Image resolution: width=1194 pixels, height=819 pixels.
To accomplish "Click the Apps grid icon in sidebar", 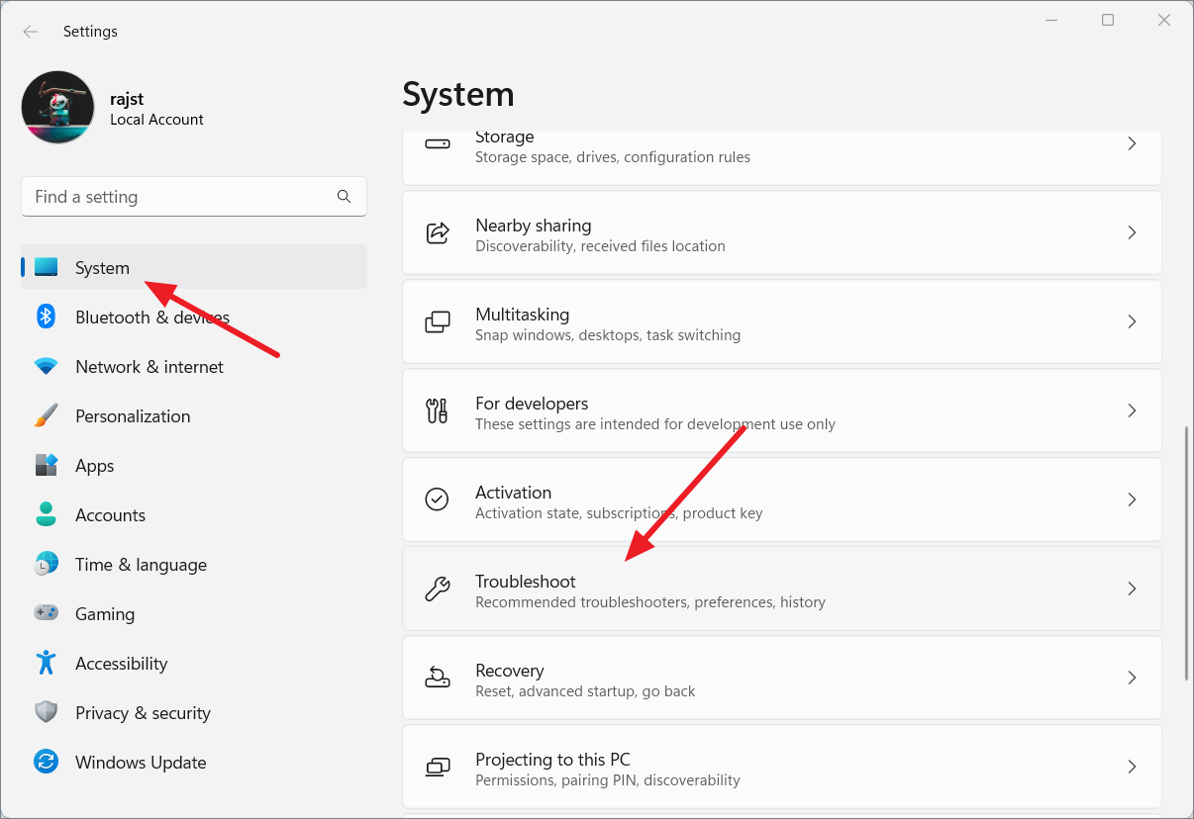I will [47, 465].
